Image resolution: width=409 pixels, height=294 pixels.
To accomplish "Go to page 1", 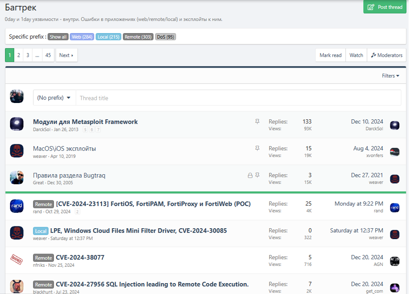I will tap(10, 55).
